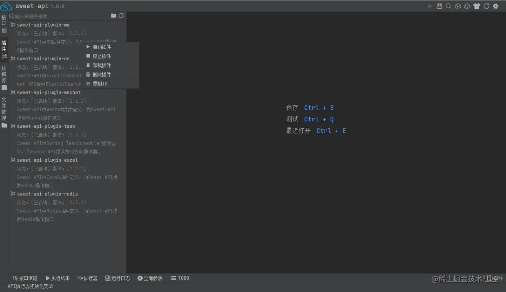Click the cloud download icon
Image resolution: width=506 pixels, height=292 pixels.
467,6
